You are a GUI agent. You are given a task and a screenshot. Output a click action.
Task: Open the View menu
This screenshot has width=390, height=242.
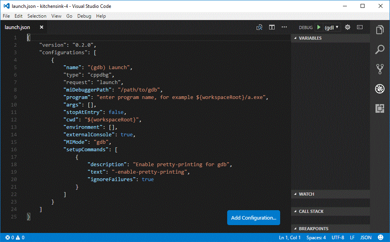[x=56, y=16]
